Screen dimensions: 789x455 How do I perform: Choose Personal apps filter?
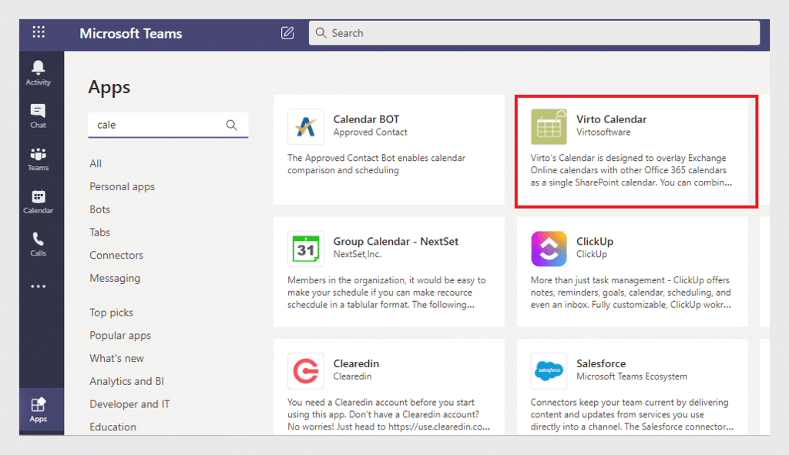pos(123,186)
